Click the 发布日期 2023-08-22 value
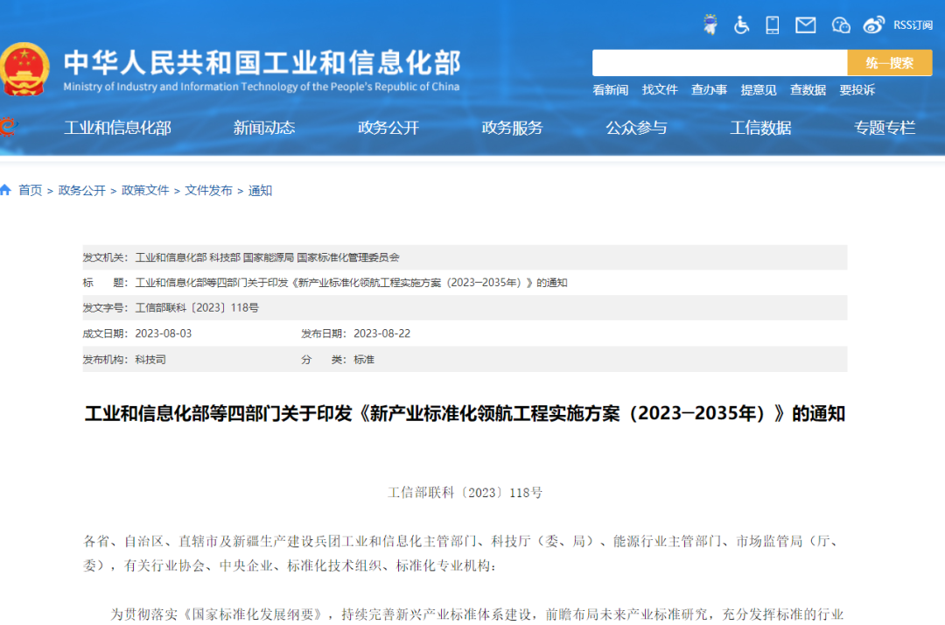945x625 pixels. 382,334
